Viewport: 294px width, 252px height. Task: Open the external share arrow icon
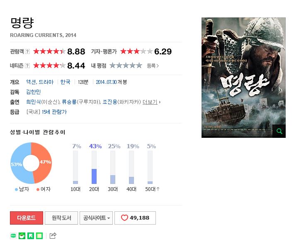click(53, 236)
